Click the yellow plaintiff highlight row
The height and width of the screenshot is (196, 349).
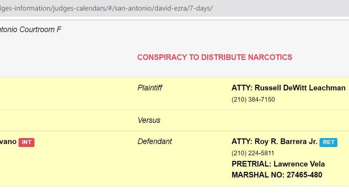[x=76, y=93]
